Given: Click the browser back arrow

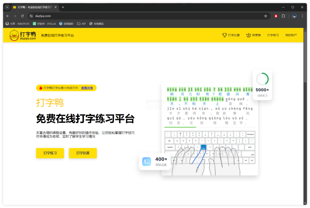Looking at the screenshot, I should pos(8,16).
